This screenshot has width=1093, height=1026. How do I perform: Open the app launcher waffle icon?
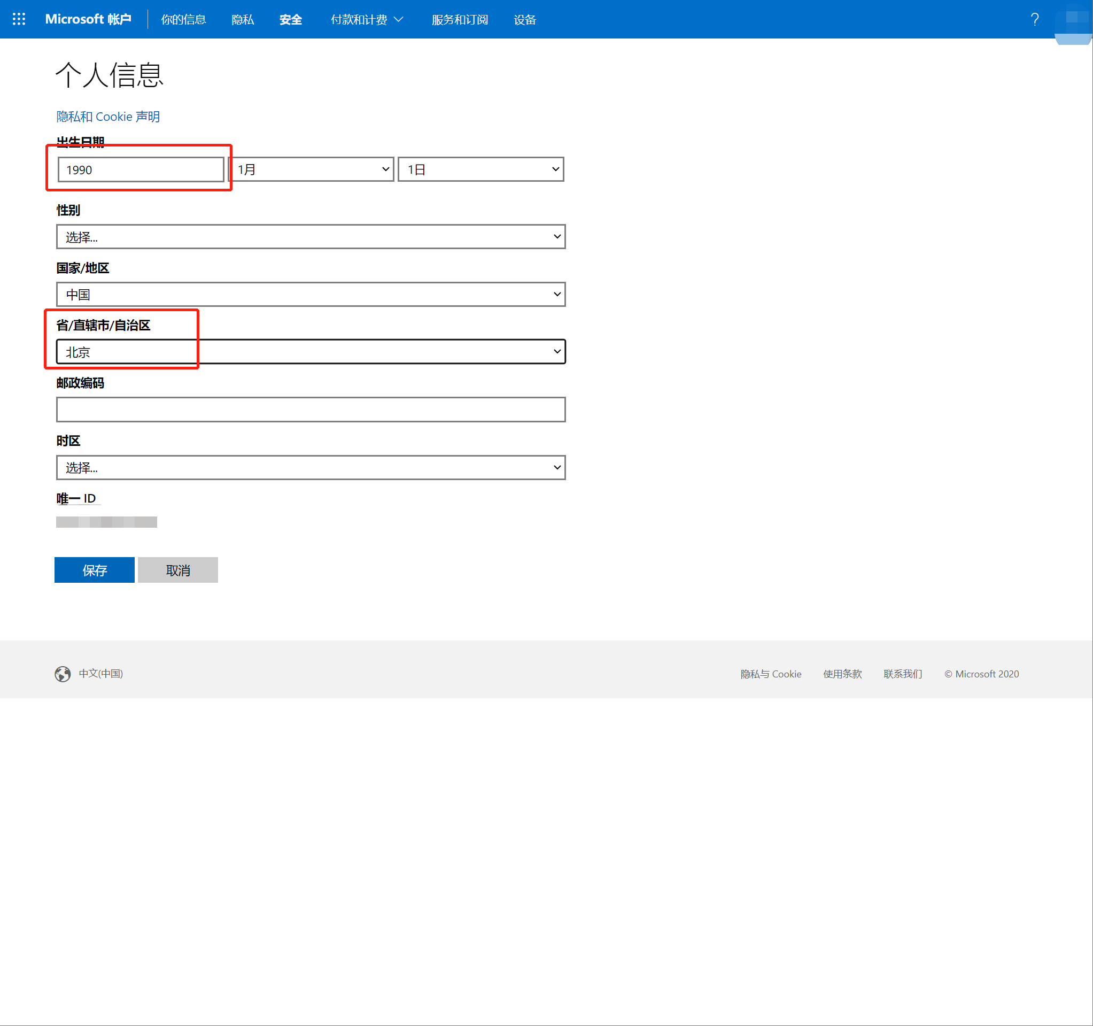click(x=19, y=19)
